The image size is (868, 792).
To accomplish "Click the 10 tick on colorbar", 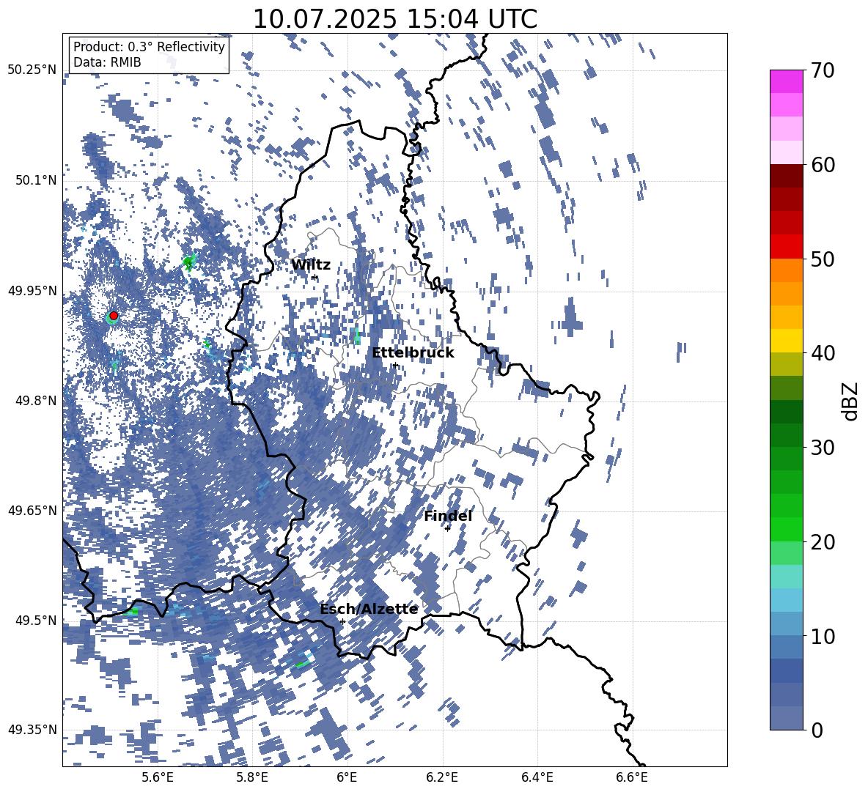I will pyautogui.click(x=823, y=636).
